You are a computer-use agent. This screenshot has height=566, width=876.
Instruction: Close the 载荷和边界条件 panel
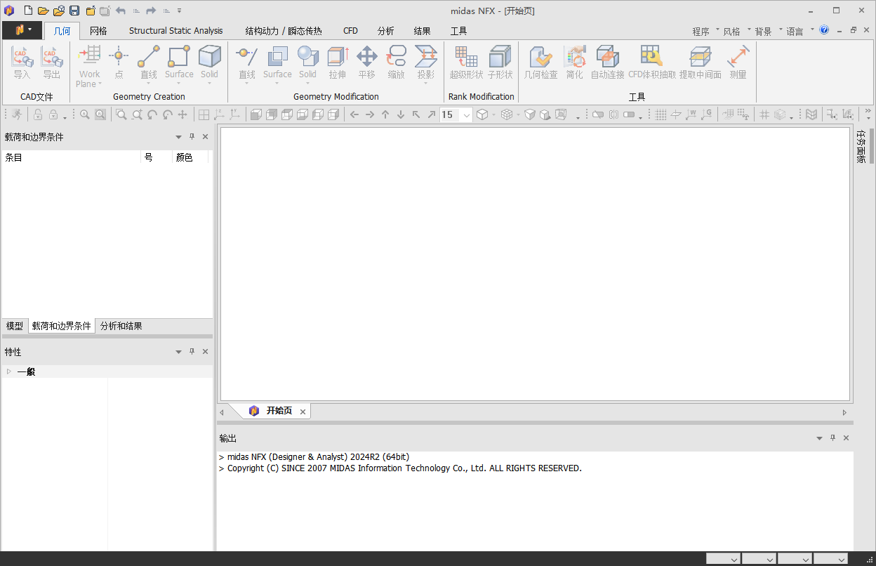click(x=206, y=137)
